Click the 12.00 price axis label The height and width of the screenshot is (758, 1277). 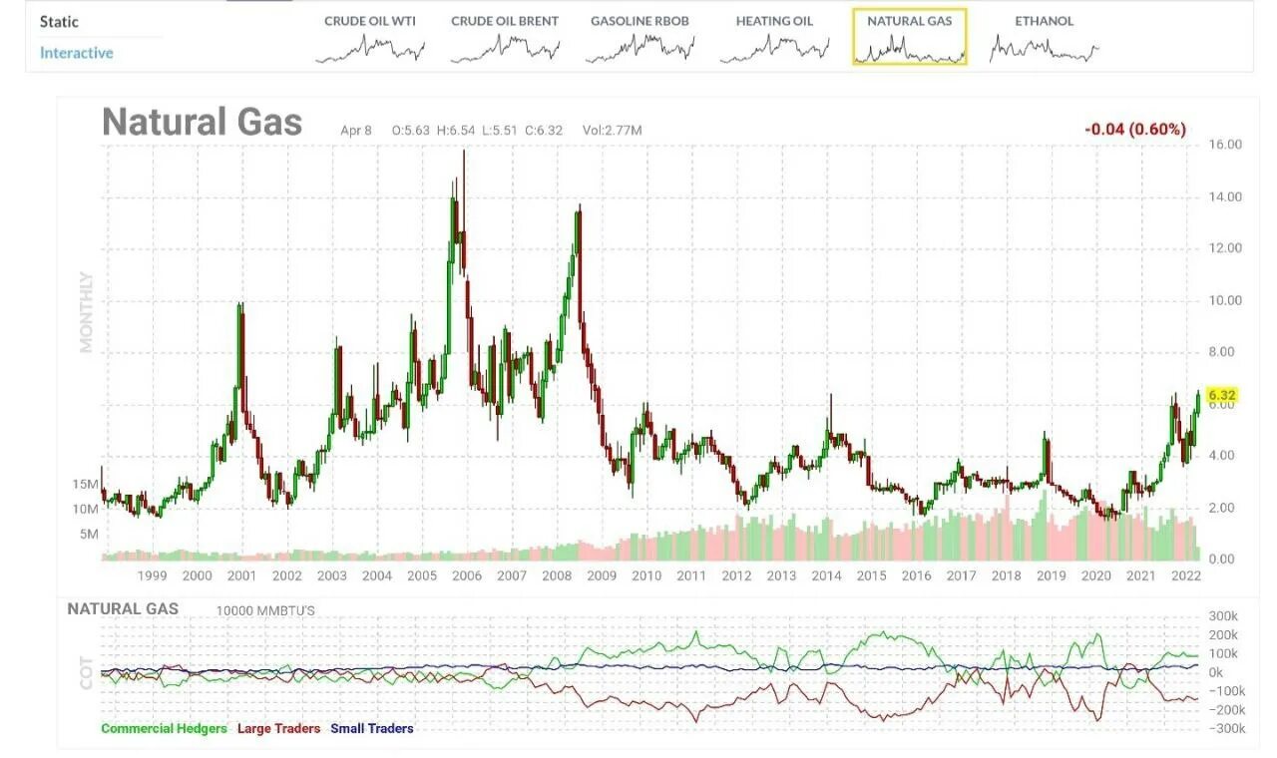coord(1225,248)
